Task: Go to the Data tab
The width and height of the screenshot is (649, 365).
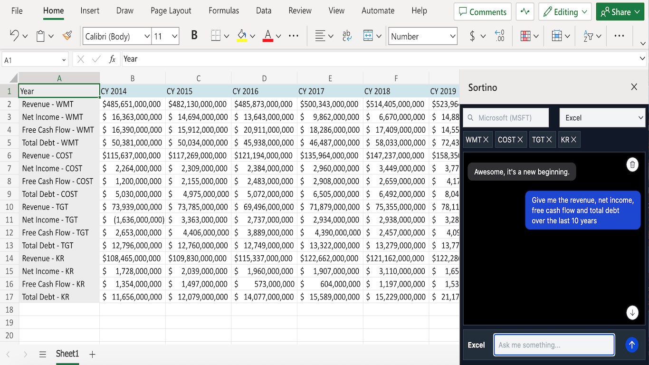Action: point(264,10)
